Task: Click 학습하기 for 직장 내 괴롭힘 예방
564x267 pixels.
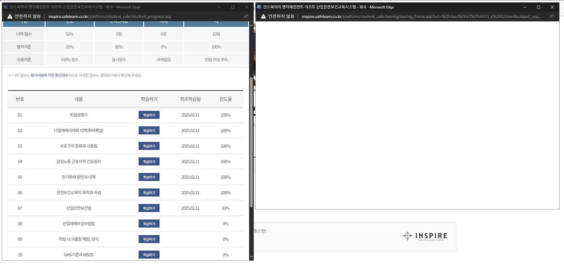Action: coord(149,239)
